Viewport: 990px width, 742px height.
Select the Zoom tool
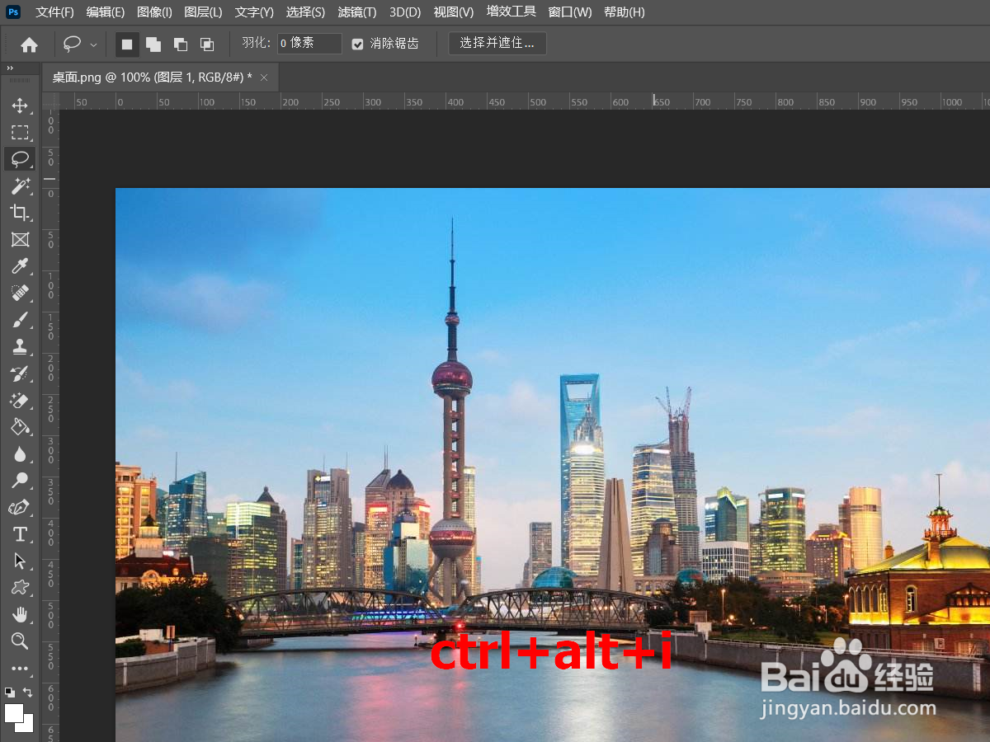tap(20, 641)
